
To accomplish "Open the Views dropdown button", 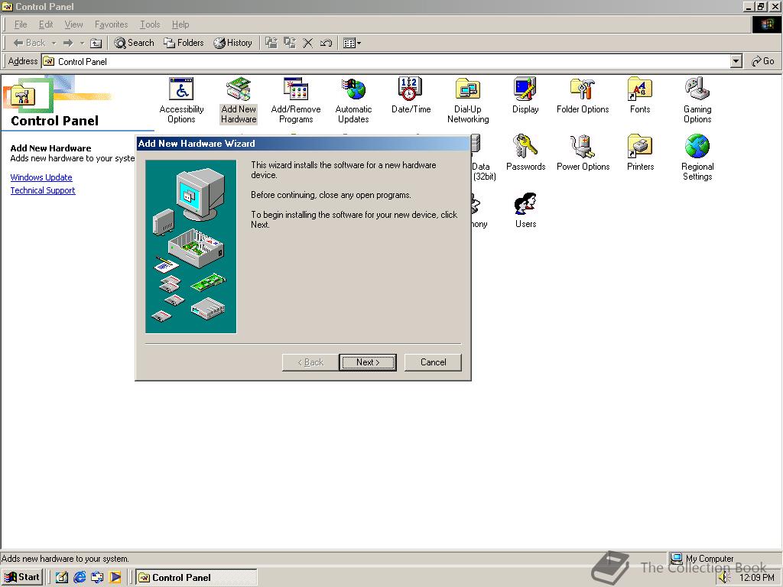I will [x=352, y=43].
